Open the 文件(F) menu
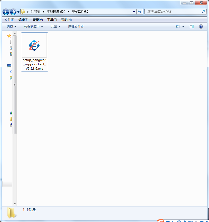Image resolution: width=209 pixels, height=222 pixels. pyautogui.click(x=10, y=20)
